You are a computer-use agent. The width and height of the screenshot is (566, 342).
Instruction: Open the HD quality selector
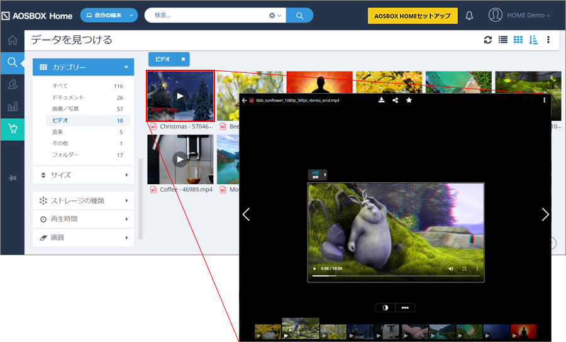pyautogui.click(x=318, y=175)
